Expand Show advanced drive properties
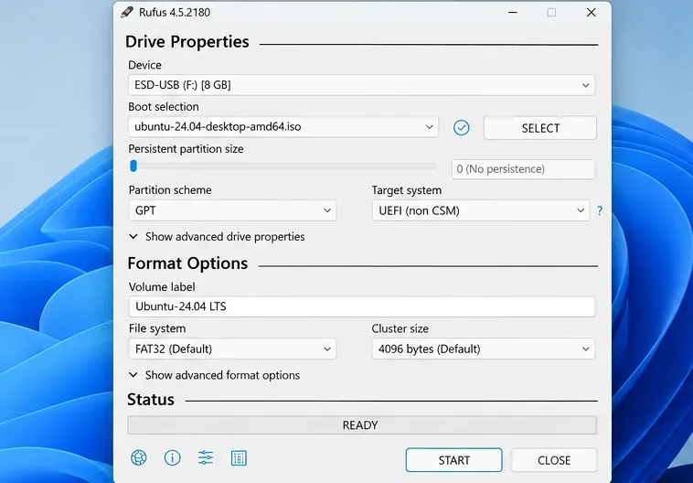Viewport: 693px width, 483px height. pyautogui.click(x=217, y=237)
